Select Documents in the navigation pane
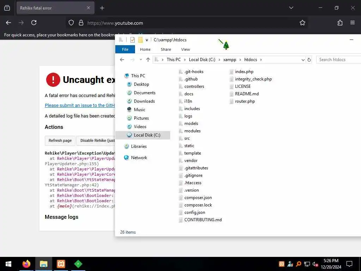Image resolution: width=361 pixels, height=271 pixels. click(x=145, y=93)
